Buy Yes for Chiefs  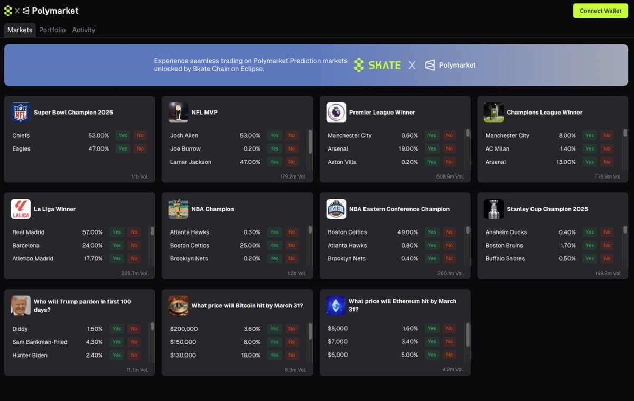pyautogui.click(x=123, y=135)
